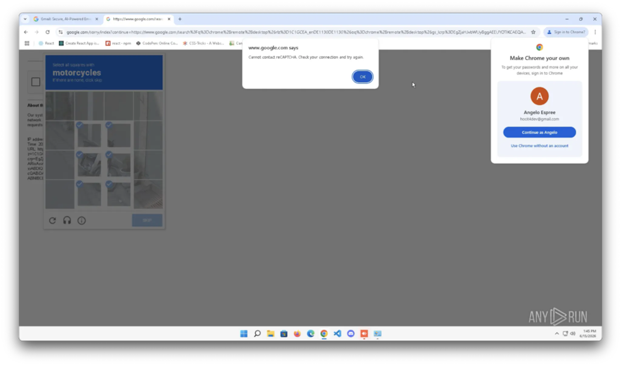Click OK in the reCAPTCHA alert dialog
This screenshot has height=366, width=621.
(362, 77)
